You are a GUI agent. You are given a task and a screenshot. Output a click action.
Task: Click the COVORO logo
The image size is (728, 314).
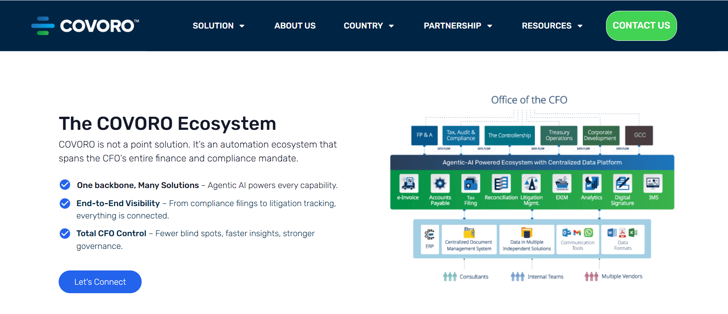point(85,25)
